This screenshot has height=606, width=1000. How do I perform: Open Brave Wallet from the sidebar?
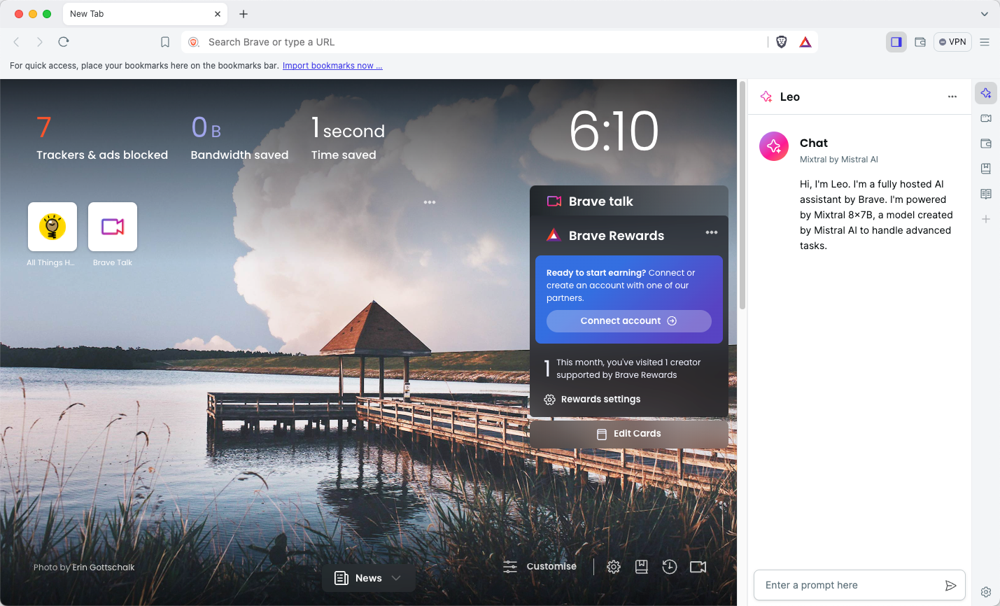pos(986,143)
